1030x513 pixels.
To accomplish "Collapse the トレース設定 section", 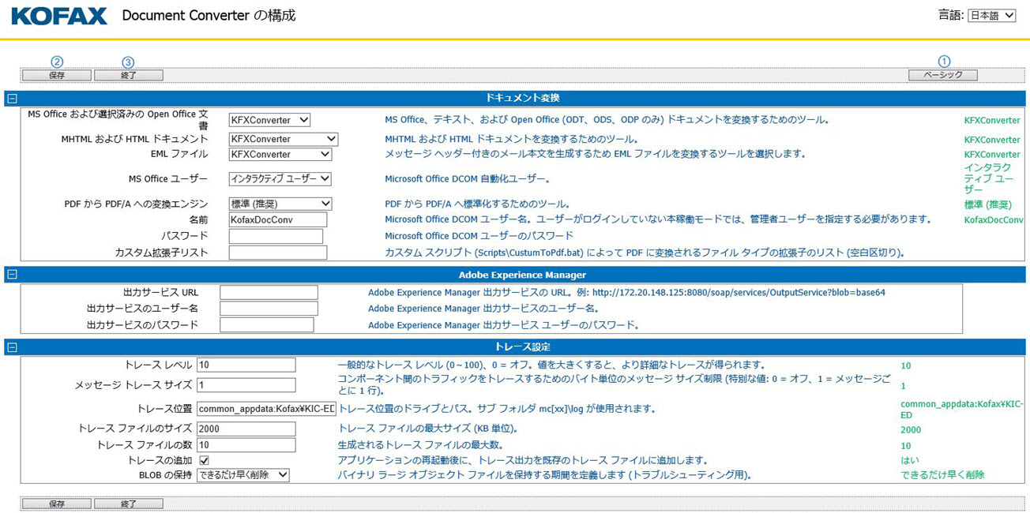I will point(12,347).
